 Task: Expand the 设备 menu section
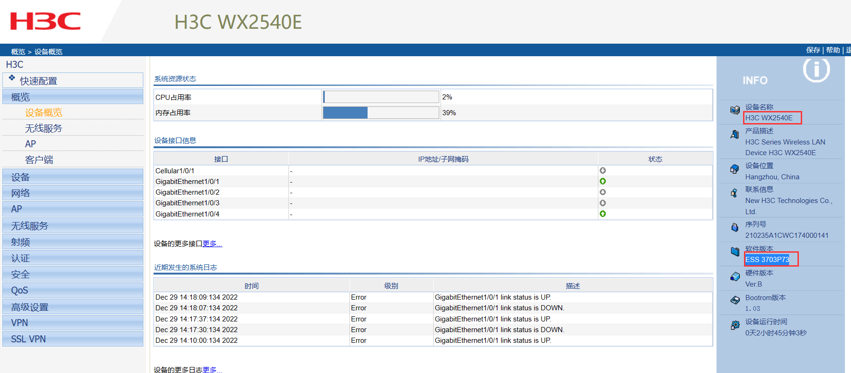[73, 177]
